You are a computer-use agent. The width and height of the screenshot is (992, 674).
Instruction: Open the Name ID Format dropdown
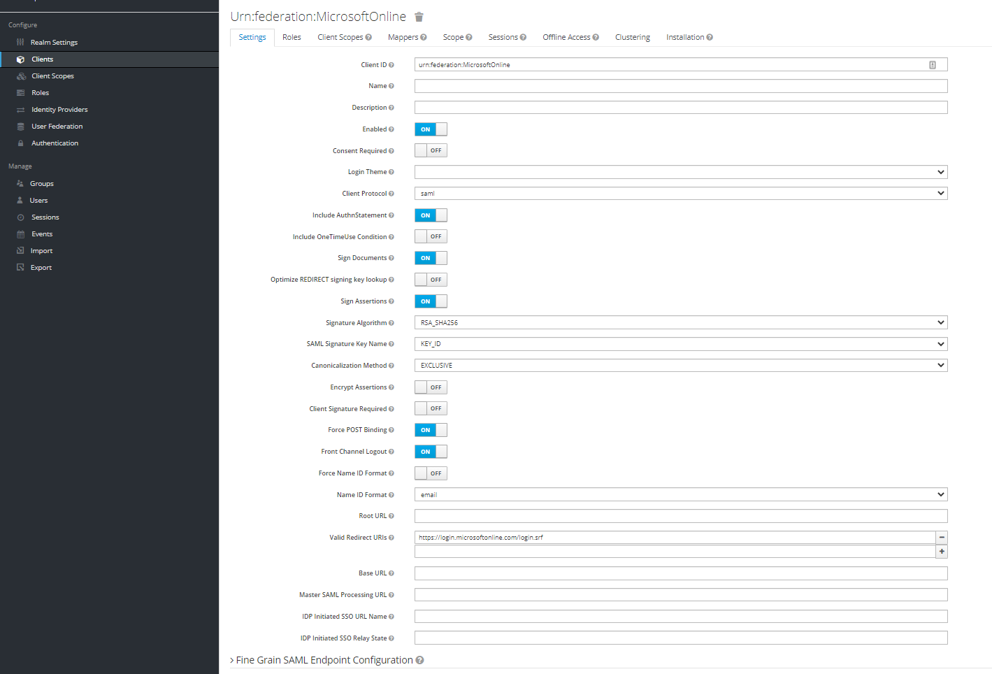pyautogui.click(x=680, y=495)
